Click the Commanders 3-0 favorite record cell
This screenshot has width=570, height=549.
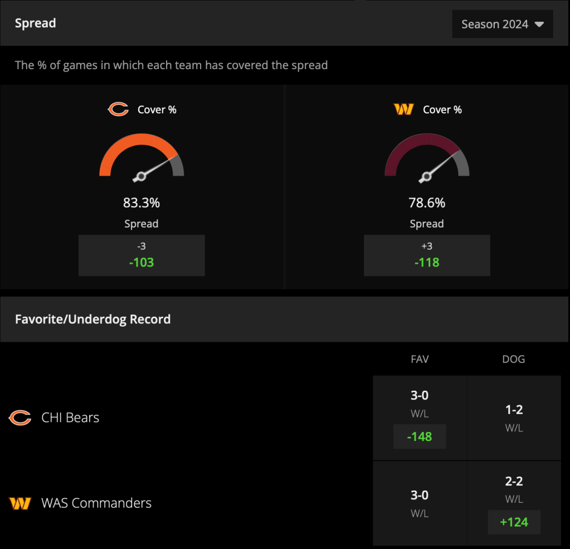420,503
